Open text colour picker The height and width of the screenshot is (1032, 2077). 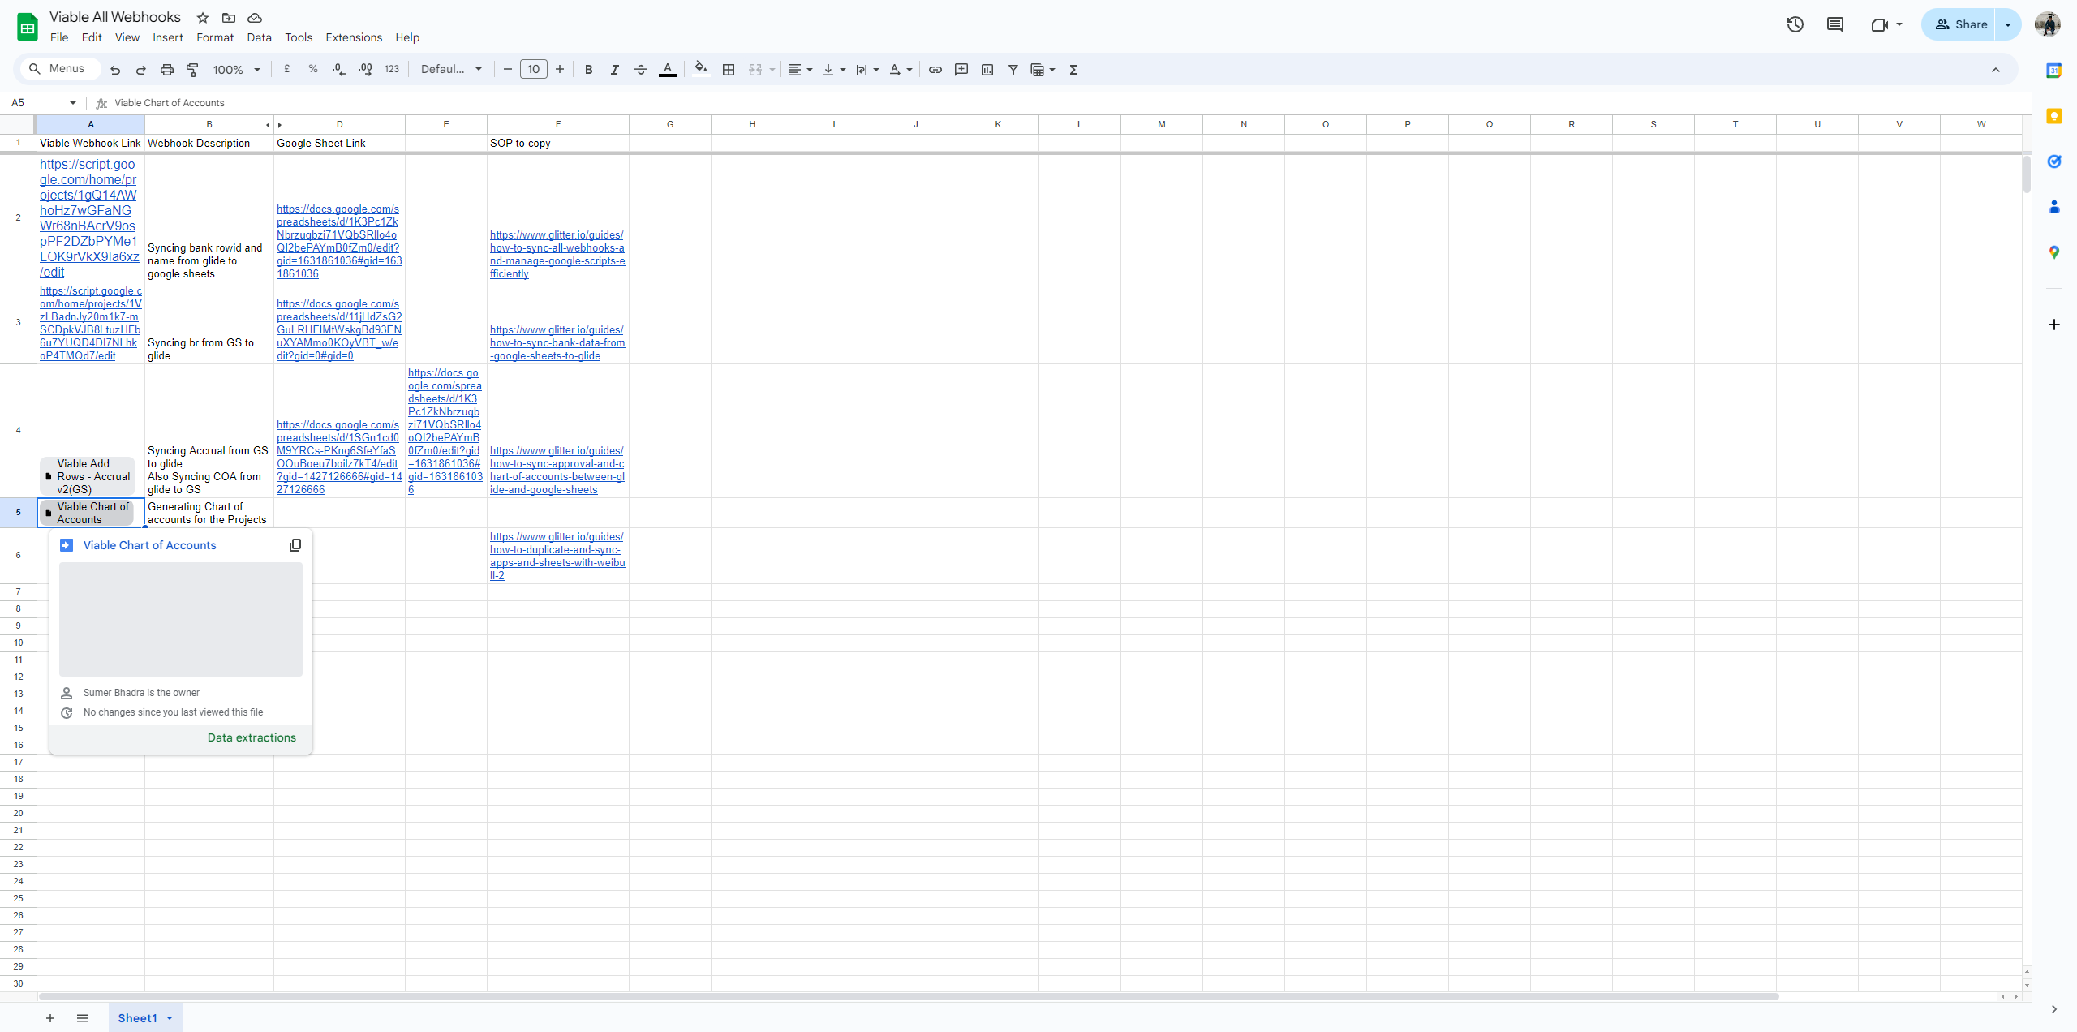tap(668, 70)
